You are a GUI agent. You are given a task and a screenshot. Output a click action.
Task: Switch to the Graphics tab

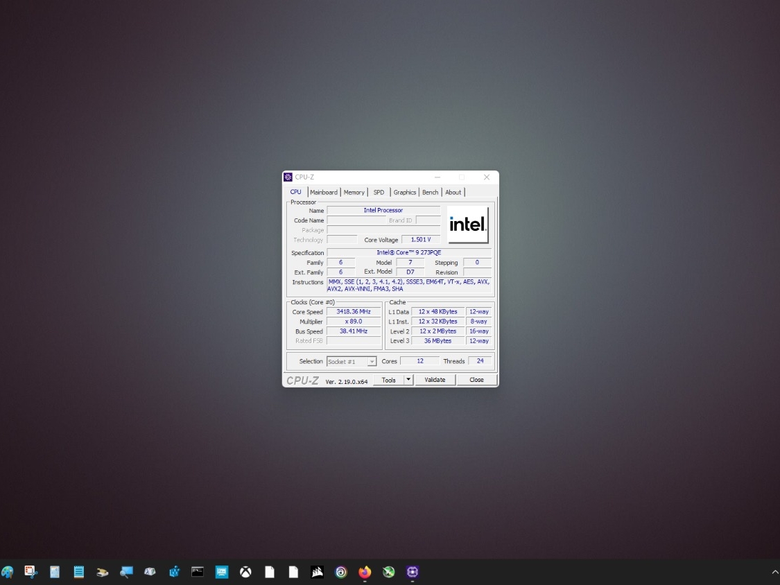[x=404, y=193]
